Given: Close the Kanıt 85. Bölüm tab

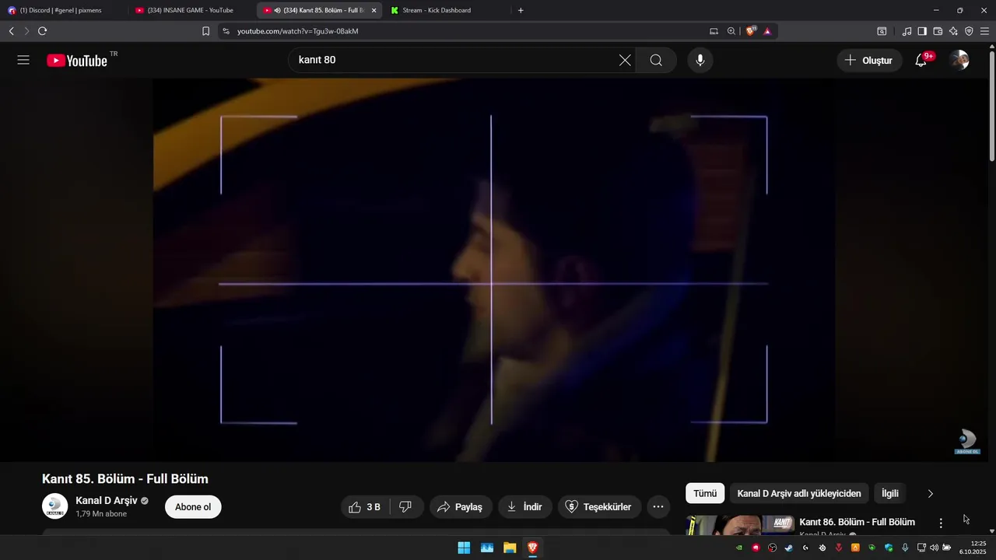Looking at the screenshot, I should point(373,10).
